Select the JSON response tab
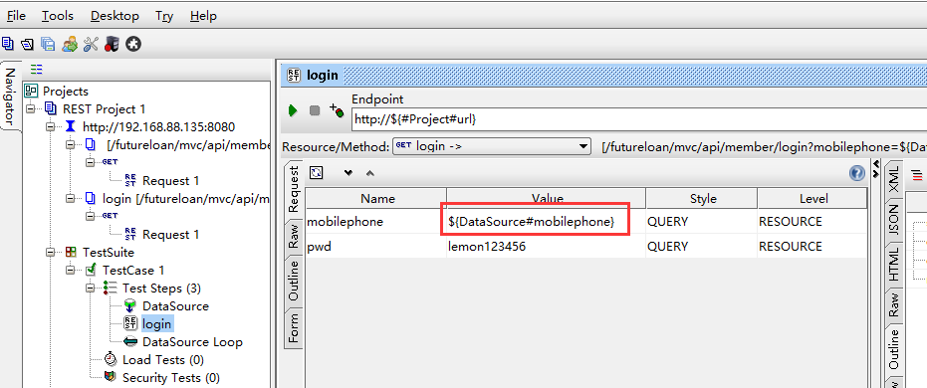The width and height of the screenshot is (927, 388). click(x=893, y=220)
